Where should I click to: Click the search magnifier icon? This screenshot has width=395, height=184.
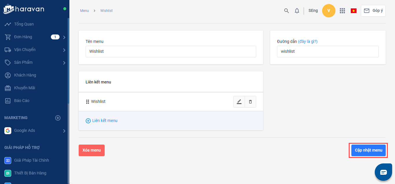point(286,11)
